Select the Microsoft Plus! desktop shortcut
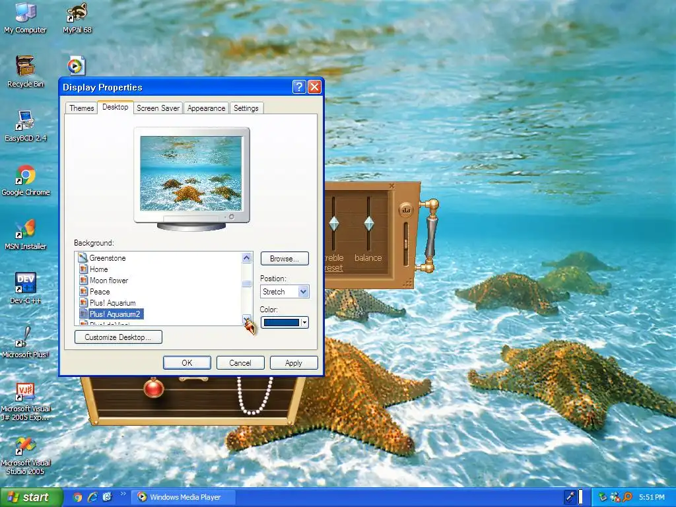The image size is (676, 507). pos(25,343)
